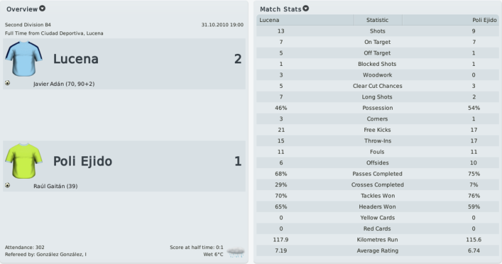This screenshot has width=502, height=264.
Task: Click referee name González González, I
Action: coord(62,255)
